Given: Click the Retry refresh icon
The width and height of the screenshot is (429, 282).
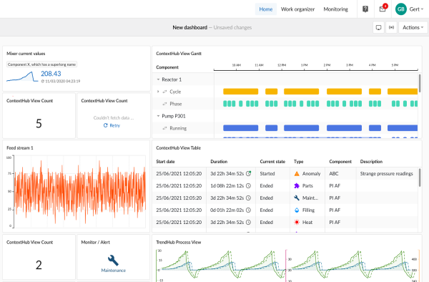Looking at the screenshot, I should (x=105, y=125).
